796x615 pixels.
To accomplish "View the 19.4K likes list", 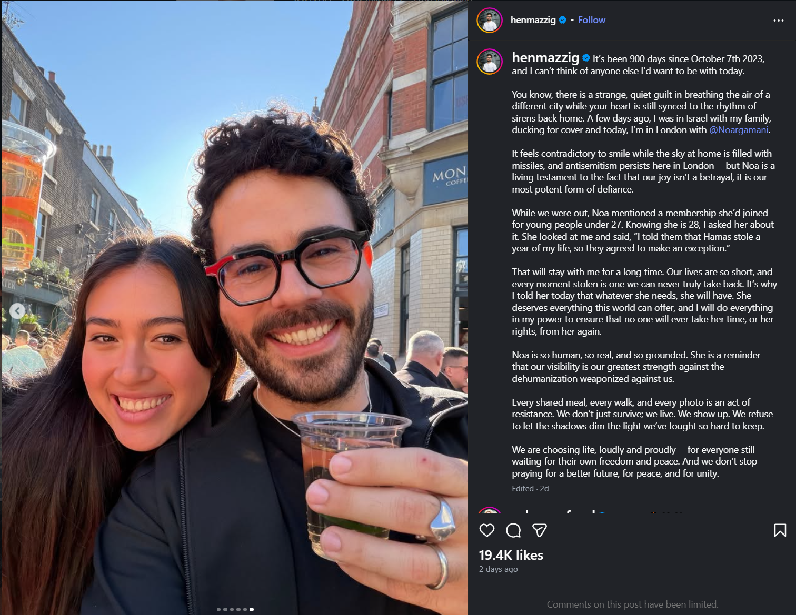I will [x=511, y=555].
